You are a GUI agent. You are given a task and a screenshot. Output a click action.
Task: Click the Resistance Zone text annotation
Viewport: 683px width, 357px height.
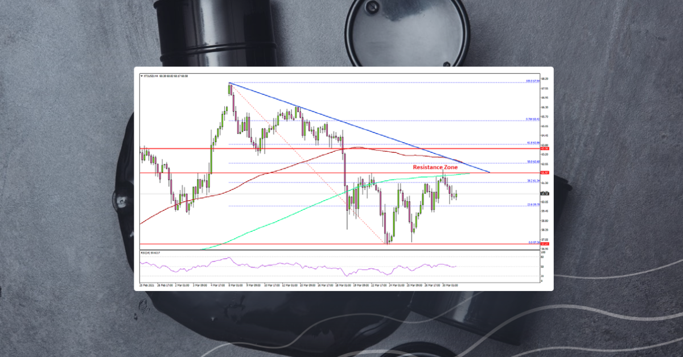click(x=434, y=168)
